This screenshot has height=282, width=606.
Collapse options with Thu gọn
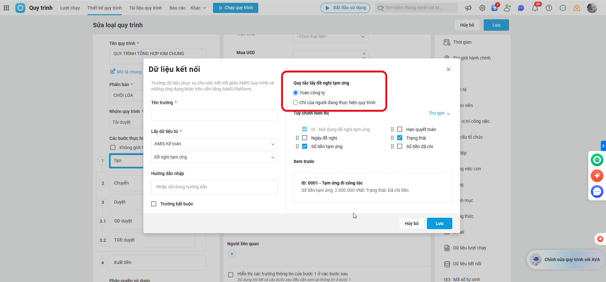(439, 113)
